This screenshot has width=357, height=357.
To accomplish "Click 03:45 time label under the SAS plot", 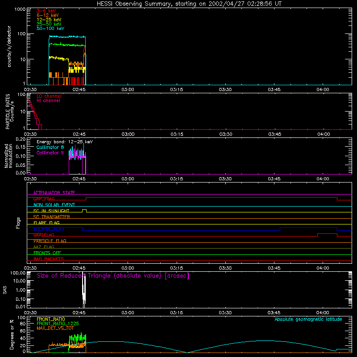I will pyautogui.click(x=274, y=313).
